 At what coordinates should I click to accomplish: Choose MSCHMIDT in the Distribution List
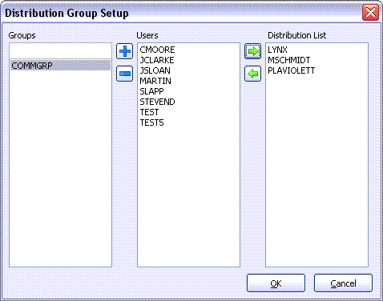289,60
